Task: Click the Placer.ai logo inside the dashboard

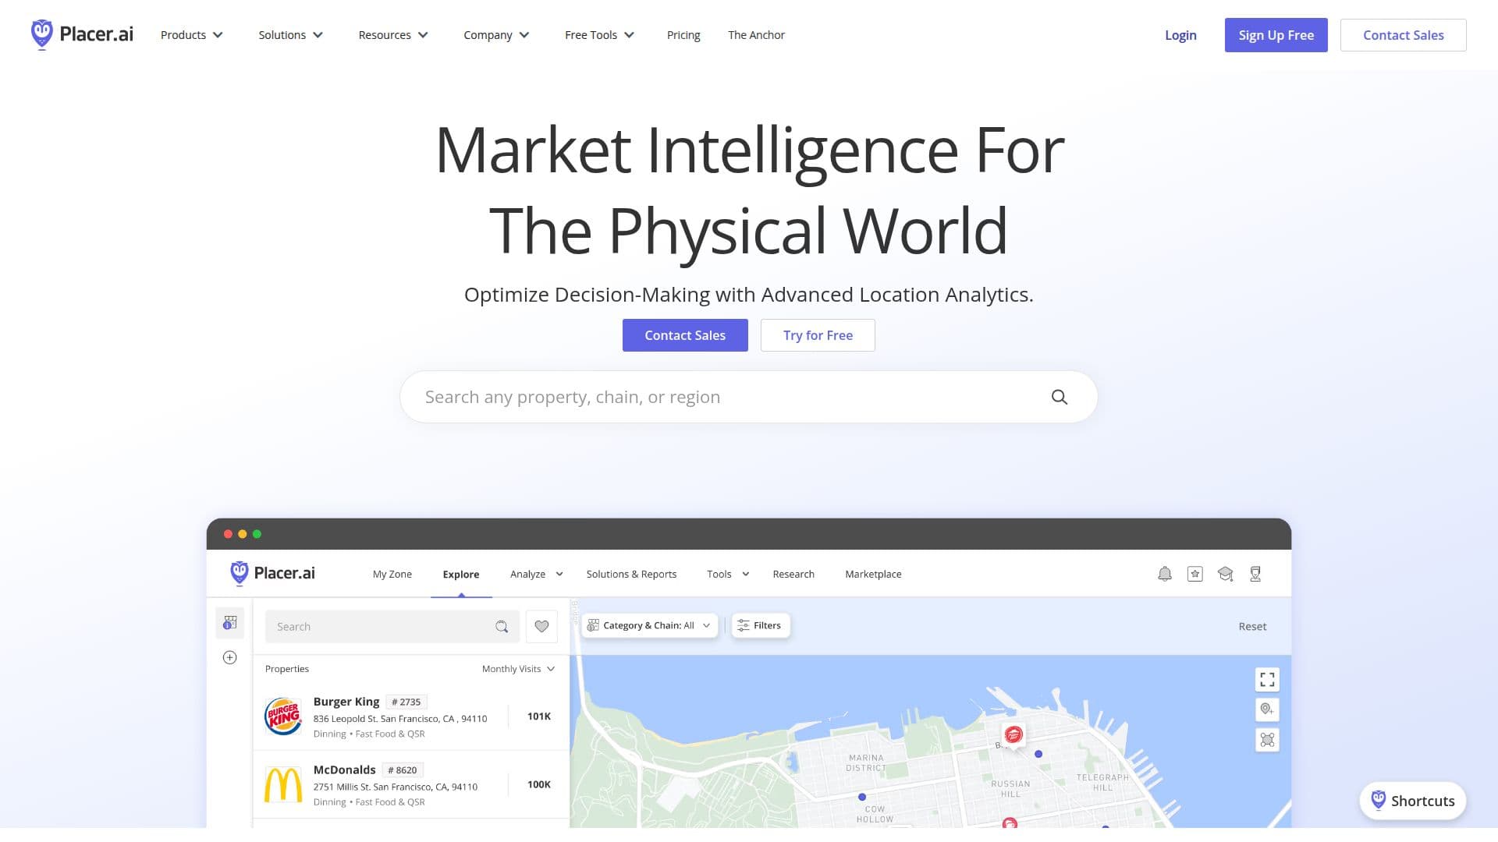Action: (x=272, y=573)
